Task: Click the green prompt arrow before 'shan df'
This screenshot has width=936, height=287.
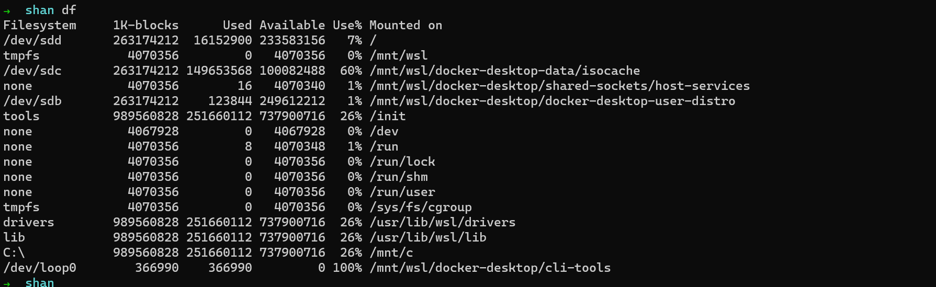Action: click(x=7, y=11)
